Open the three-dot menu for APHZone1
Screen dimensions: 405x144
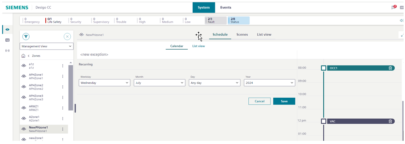63,76
